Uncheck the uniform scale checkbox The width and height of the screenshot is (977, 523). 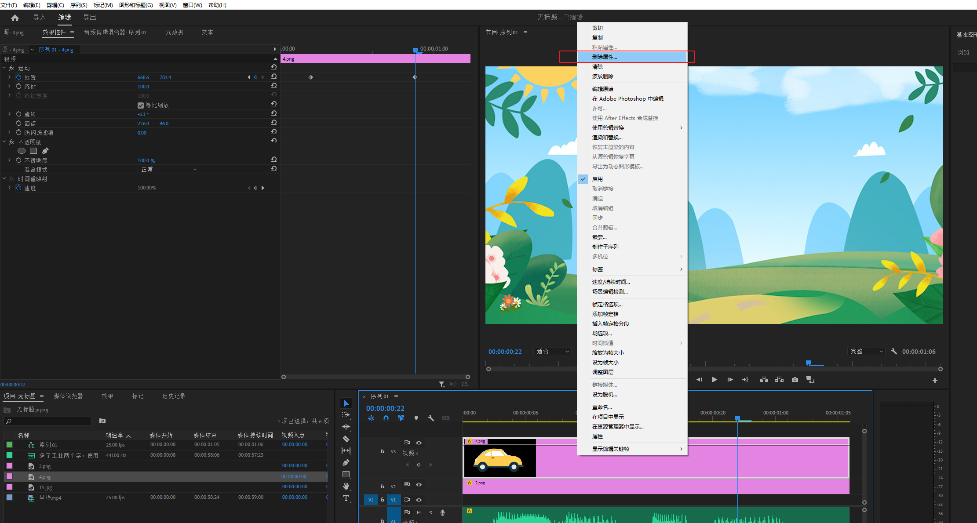[x=141, y=105]
